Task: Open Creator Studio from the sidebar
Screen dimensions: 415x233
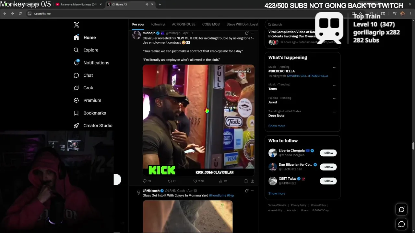Action: coord(93,126)
